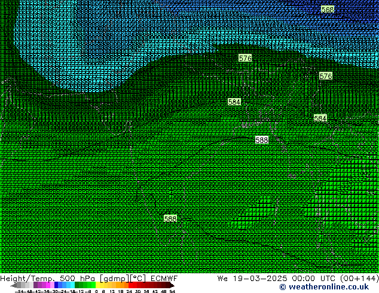Click the dark maroon right arrow end of the color legend

(172, 285)
